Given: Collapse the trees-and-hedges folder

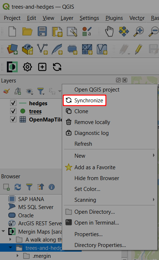Looking at the screenshot, I should pyautogui.click(x=10, y=247).
